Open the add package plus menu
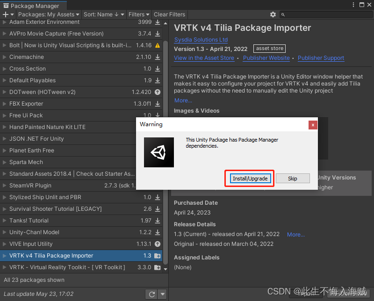Image resolution: width=374 pixels, height=301 pixels. pos(8,14)
